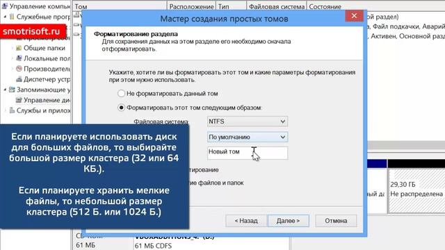Select 'Управление ди...' tree item
The image size is (445, 250).
47,100
